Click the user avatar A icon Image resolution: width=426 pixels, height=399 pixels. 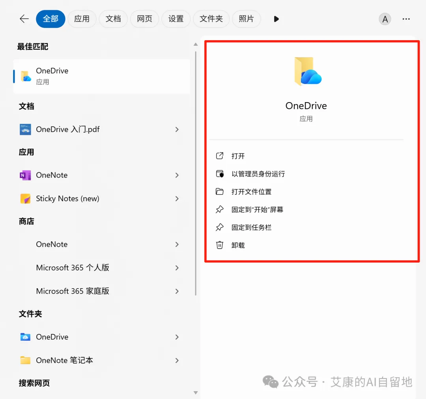pos(385,19)
